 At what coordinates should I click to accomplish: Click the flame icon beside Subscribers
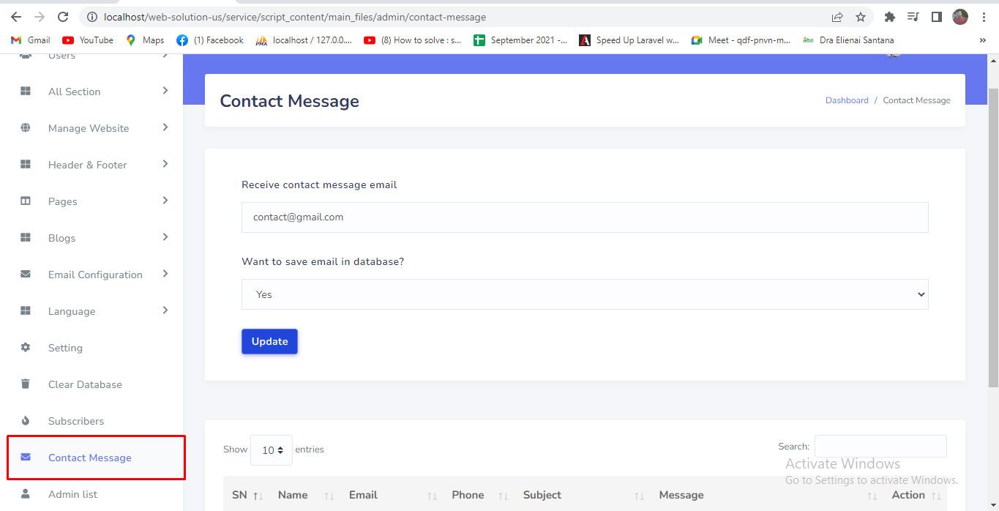[x=26, y=421]
